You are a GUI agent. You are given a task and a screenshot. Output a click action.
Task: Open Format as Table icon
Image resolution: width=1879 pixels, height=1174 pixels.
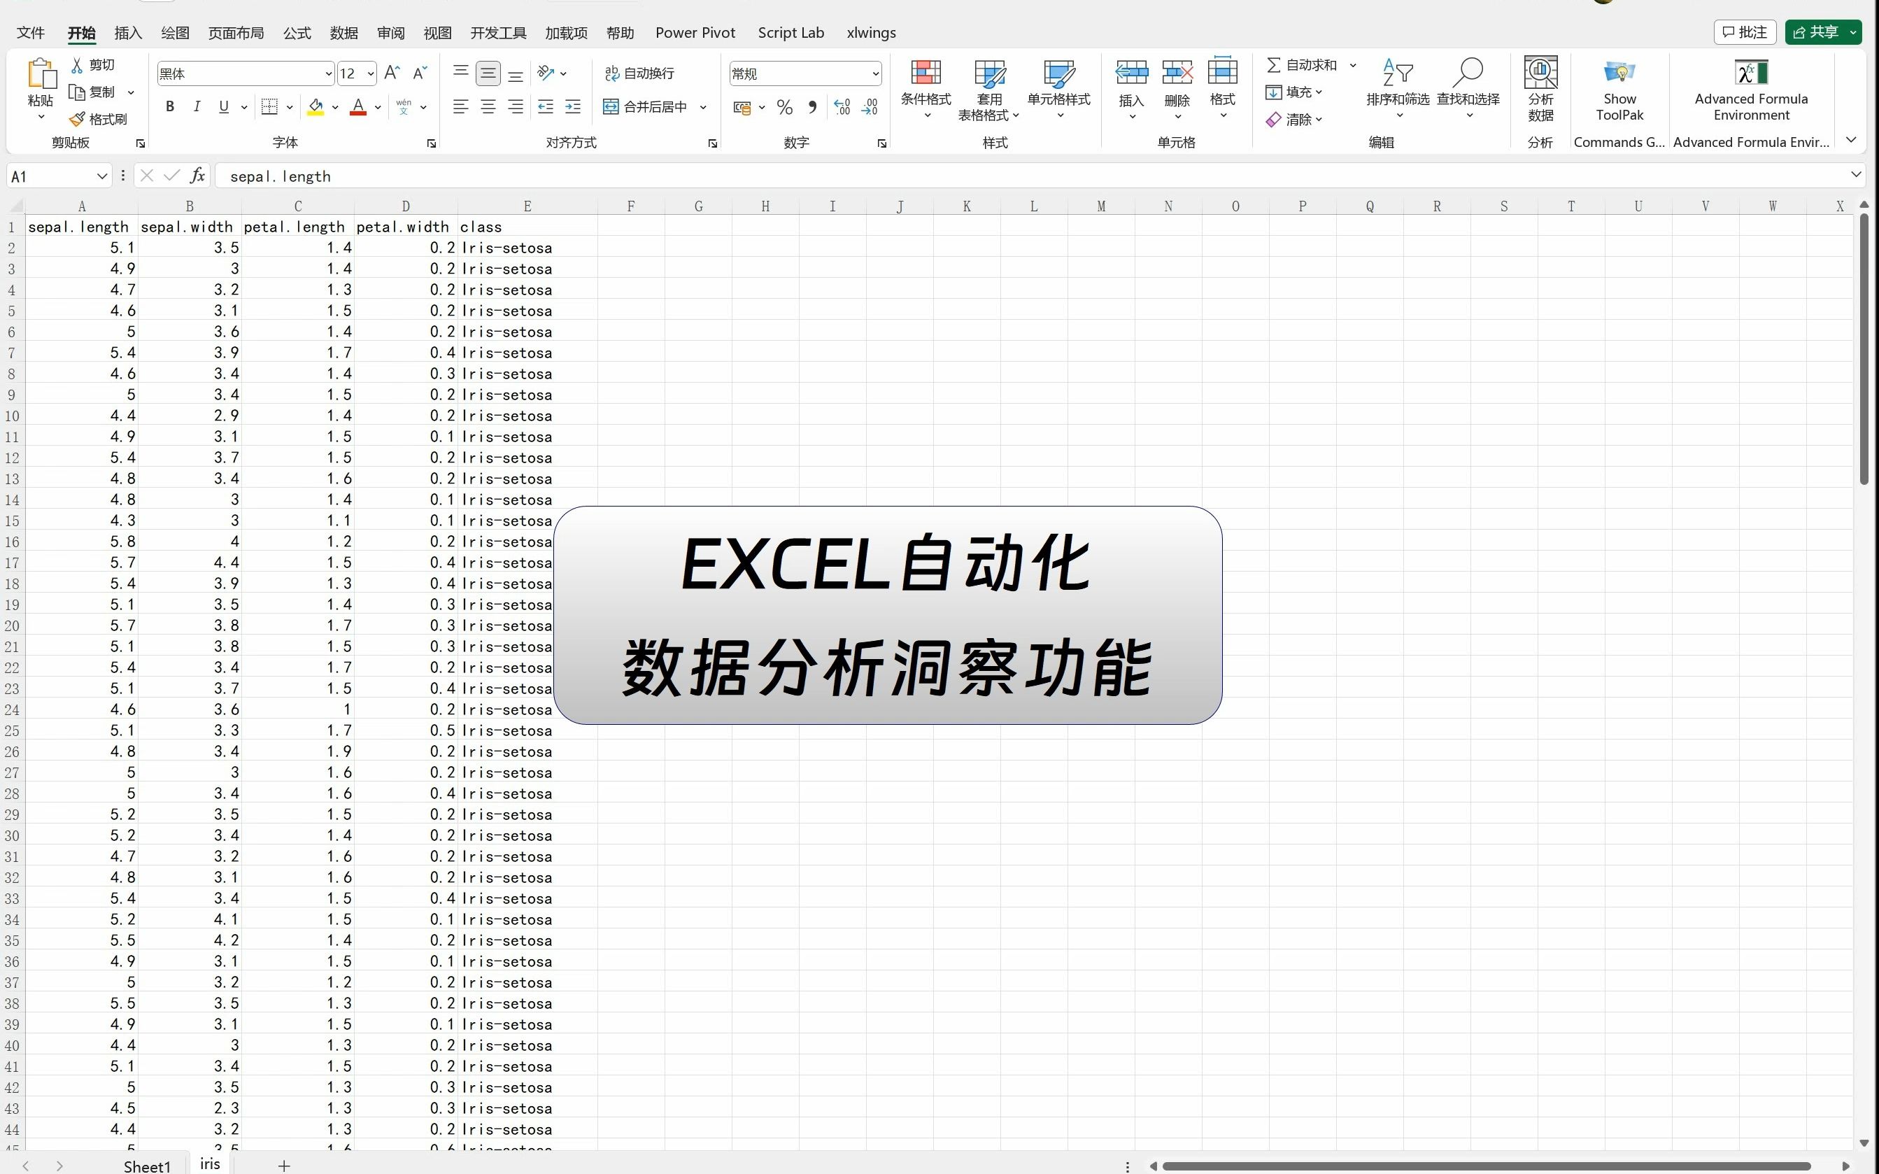click(990, 73)
